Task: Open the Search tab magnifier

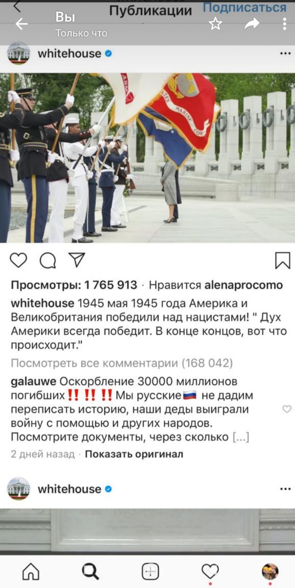Action: click(x=90, y=571)
